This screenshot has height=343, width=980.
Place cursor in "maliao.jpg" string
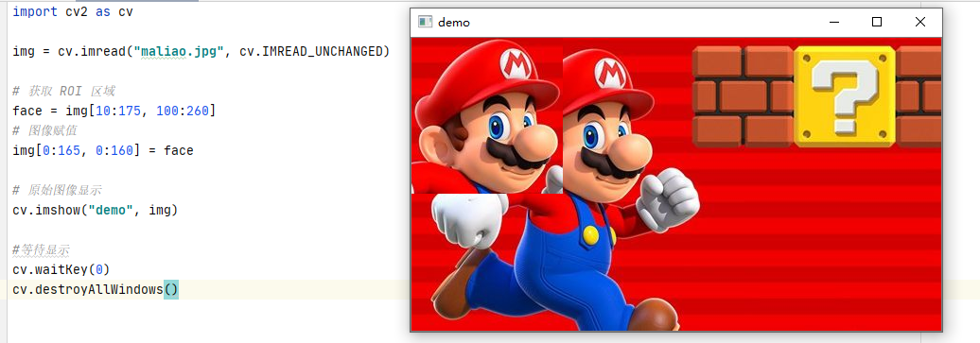click(180, 51)
